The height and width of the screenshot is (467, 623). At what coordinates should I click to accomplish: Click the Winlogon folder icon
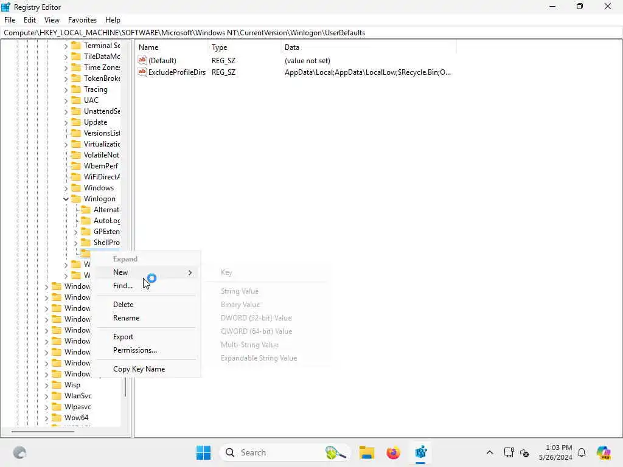pyautogui.click(x=76, y=199)
